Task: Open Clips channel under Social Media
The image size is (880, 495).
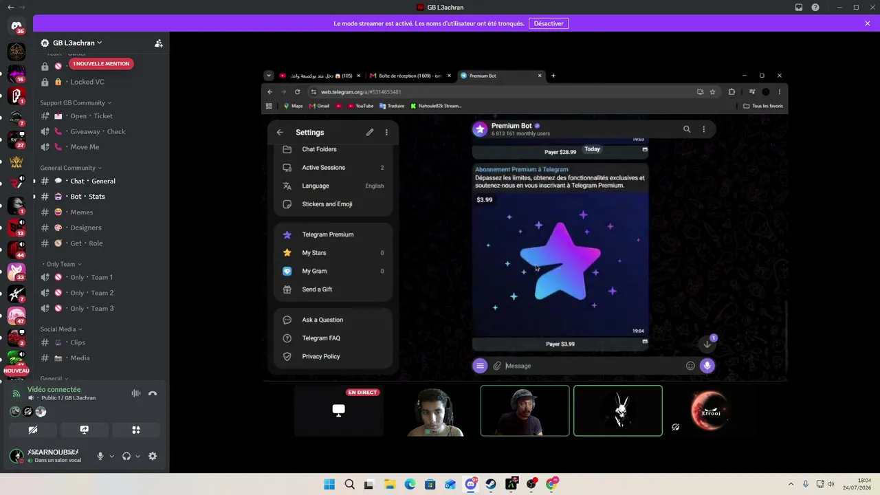Action: 100,342
